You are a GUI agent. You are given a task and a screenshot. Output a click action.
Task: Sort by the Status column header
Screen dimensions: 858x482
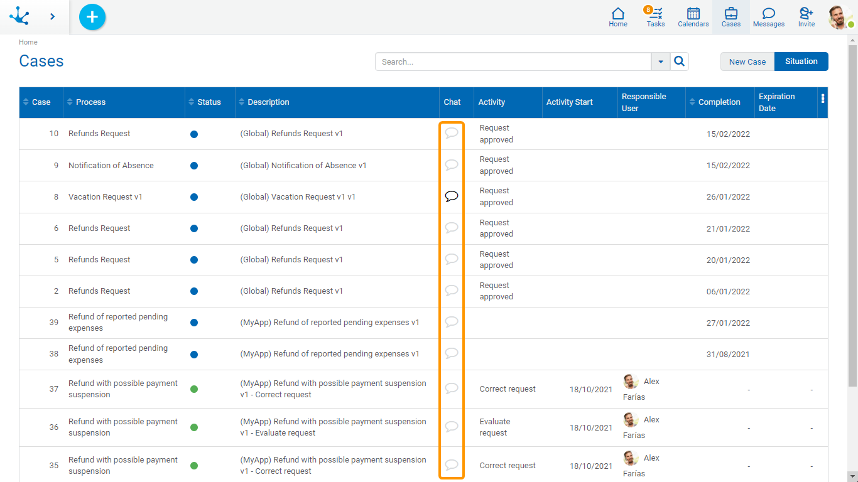click(209, 102)
